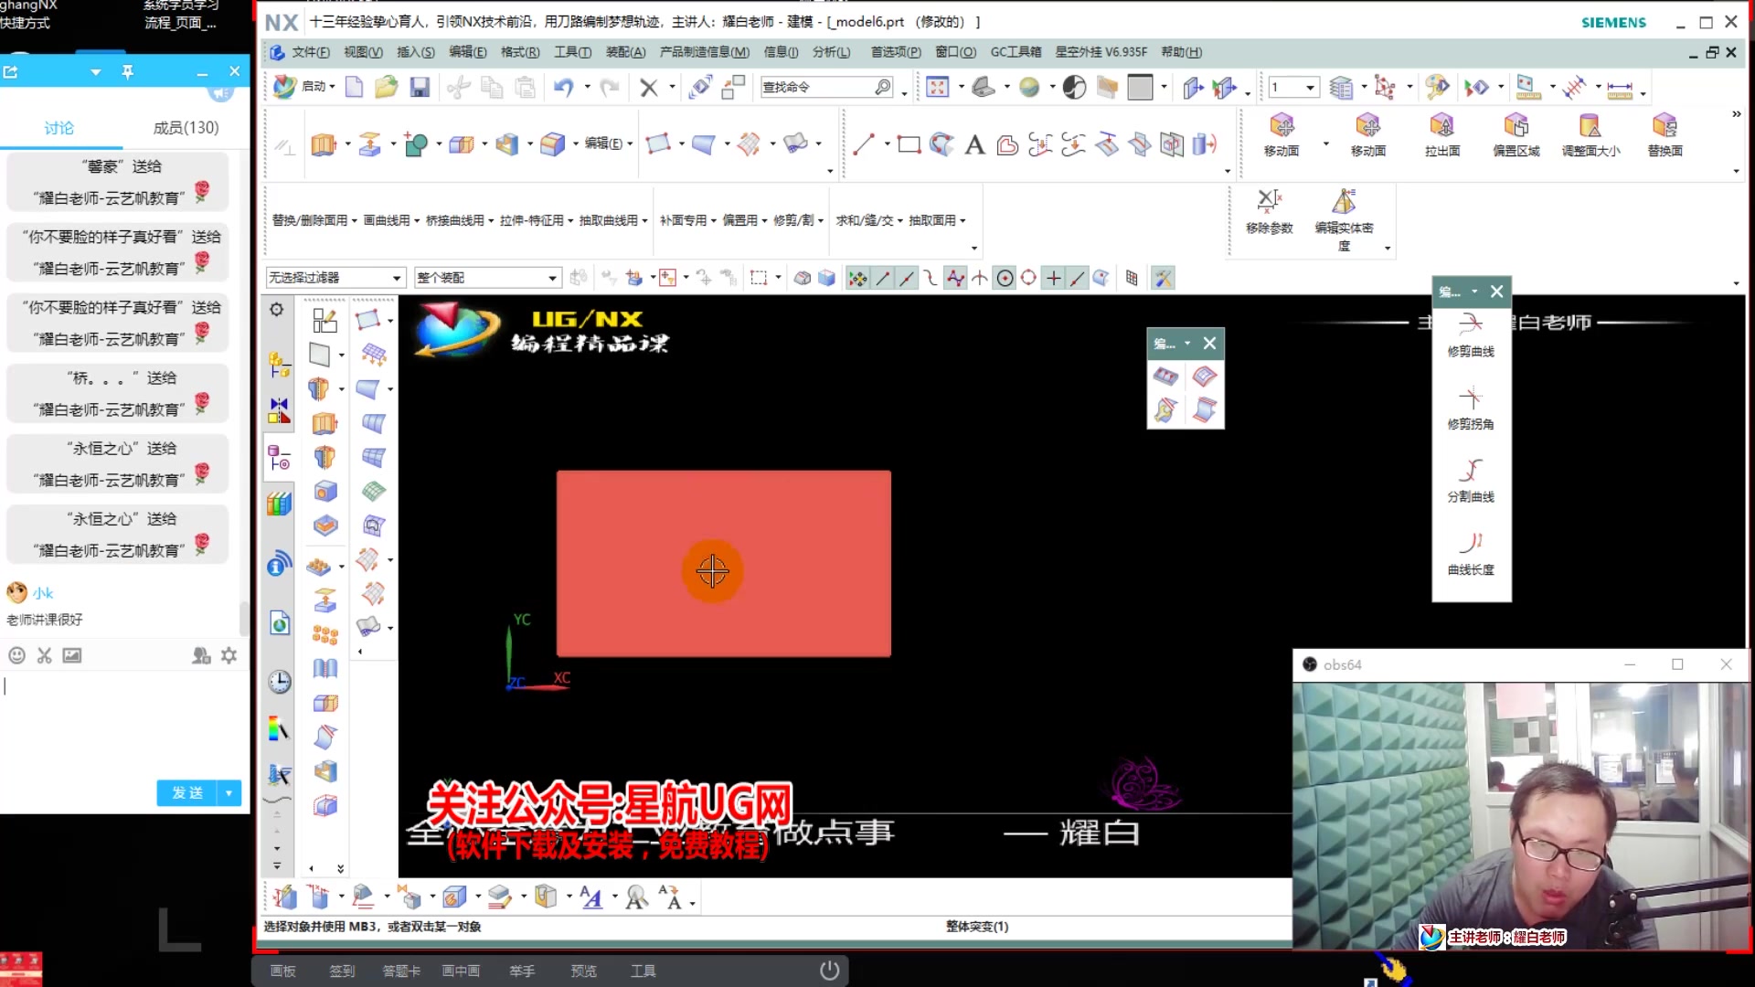This screenshot has width=1755, height=987.
Task: Select the 替换面 (Replace Face) tool
Action: click(1665, 135)
